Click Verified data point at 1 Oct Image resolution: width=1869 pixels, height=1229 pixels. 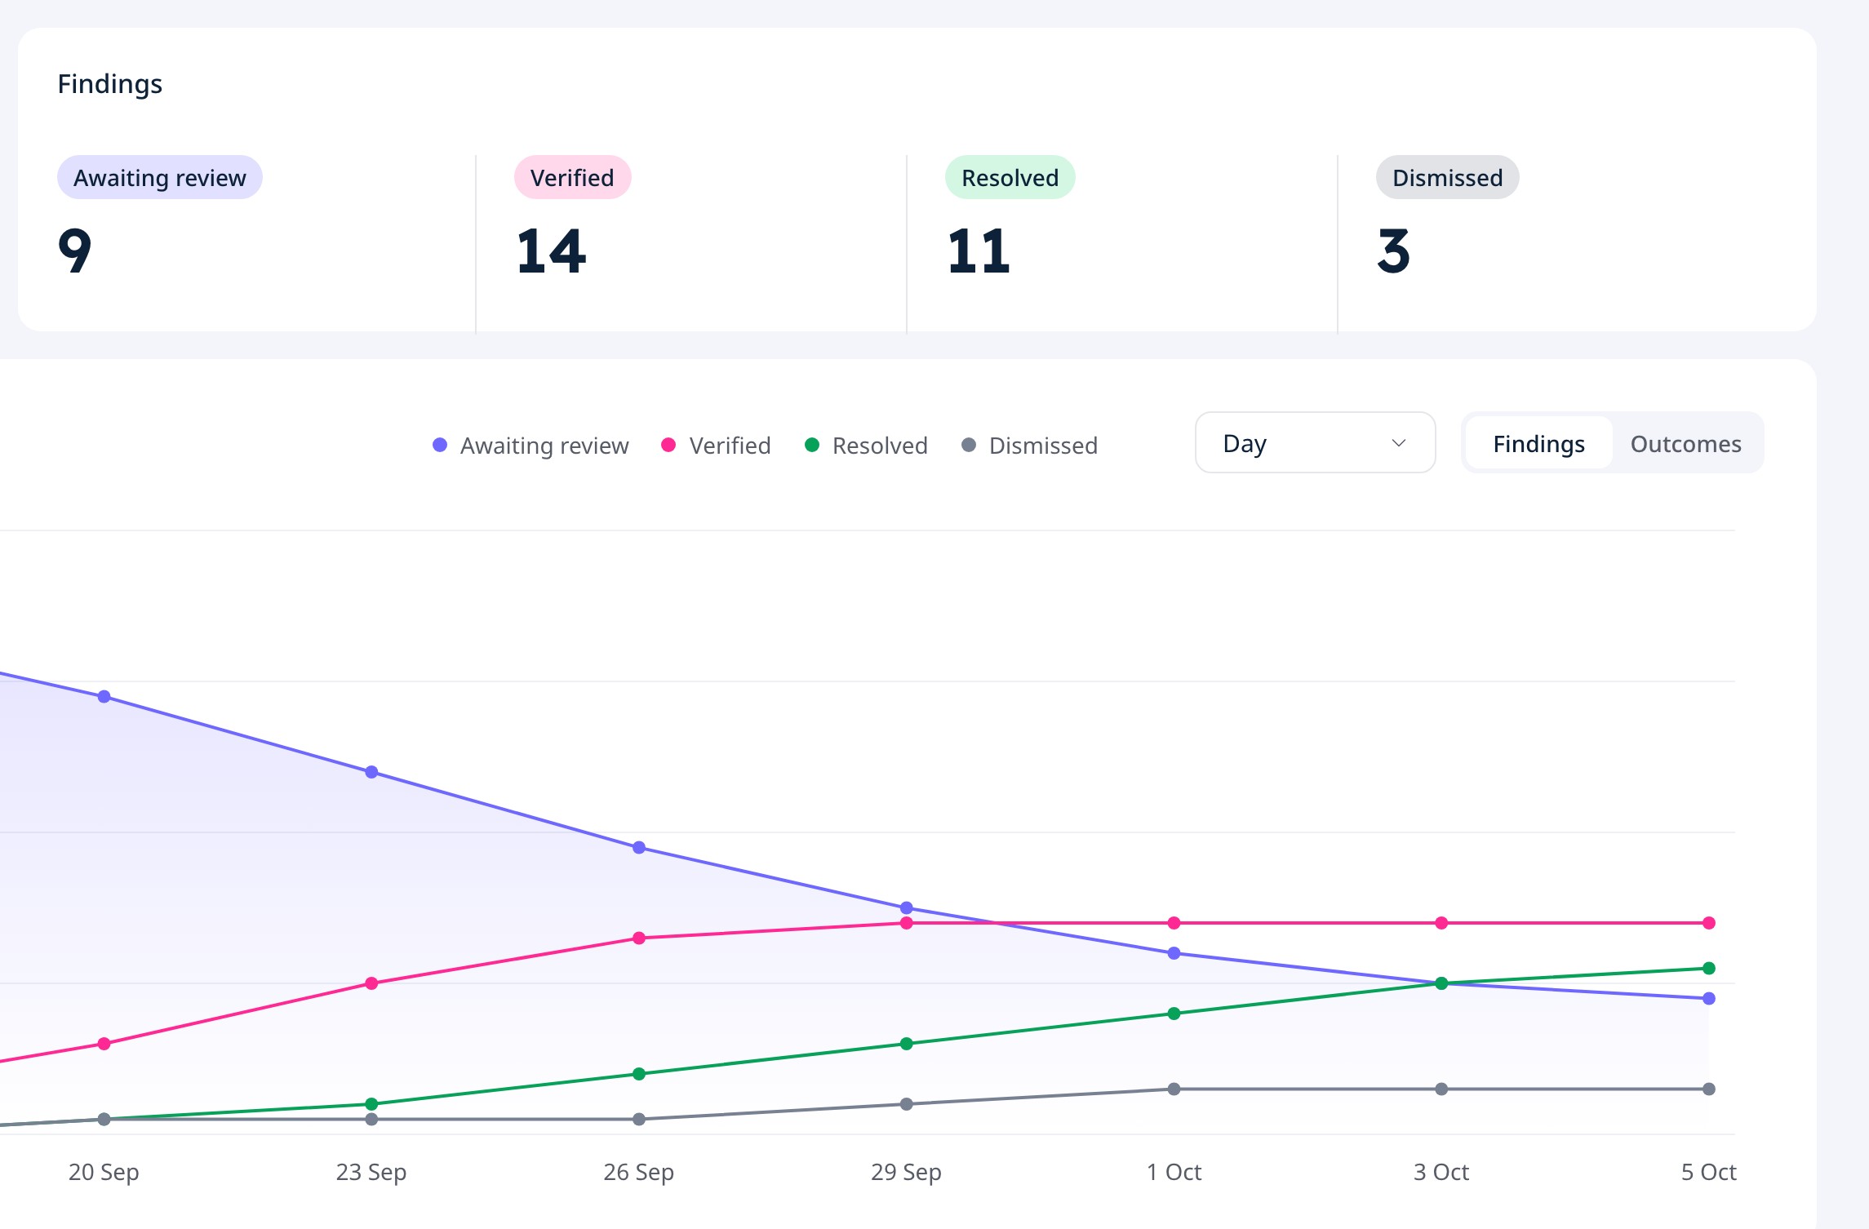1174,923
